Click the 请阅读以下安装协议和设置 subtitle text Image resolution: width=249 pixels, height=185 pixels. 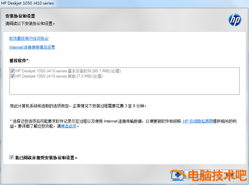point(30,23)
